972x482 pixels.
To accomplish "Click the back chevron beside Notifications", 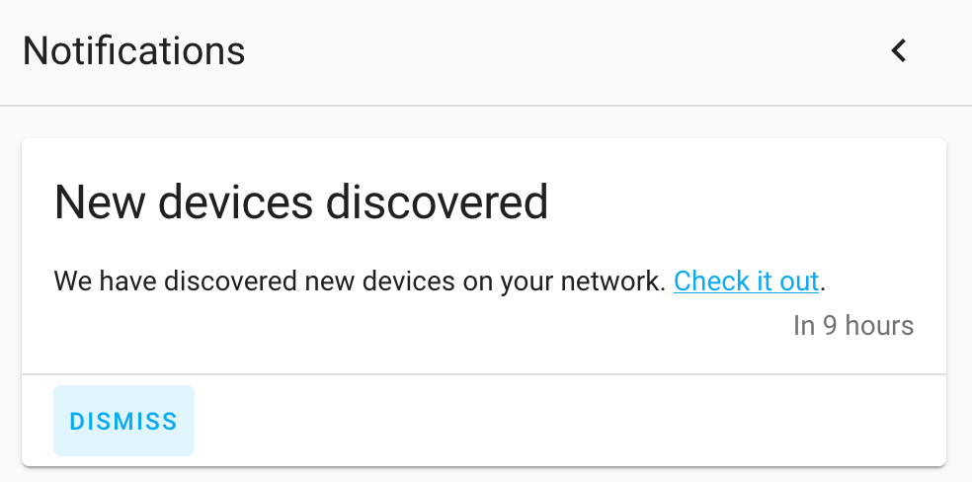I will pyautogui.click(x=899, y=50).
